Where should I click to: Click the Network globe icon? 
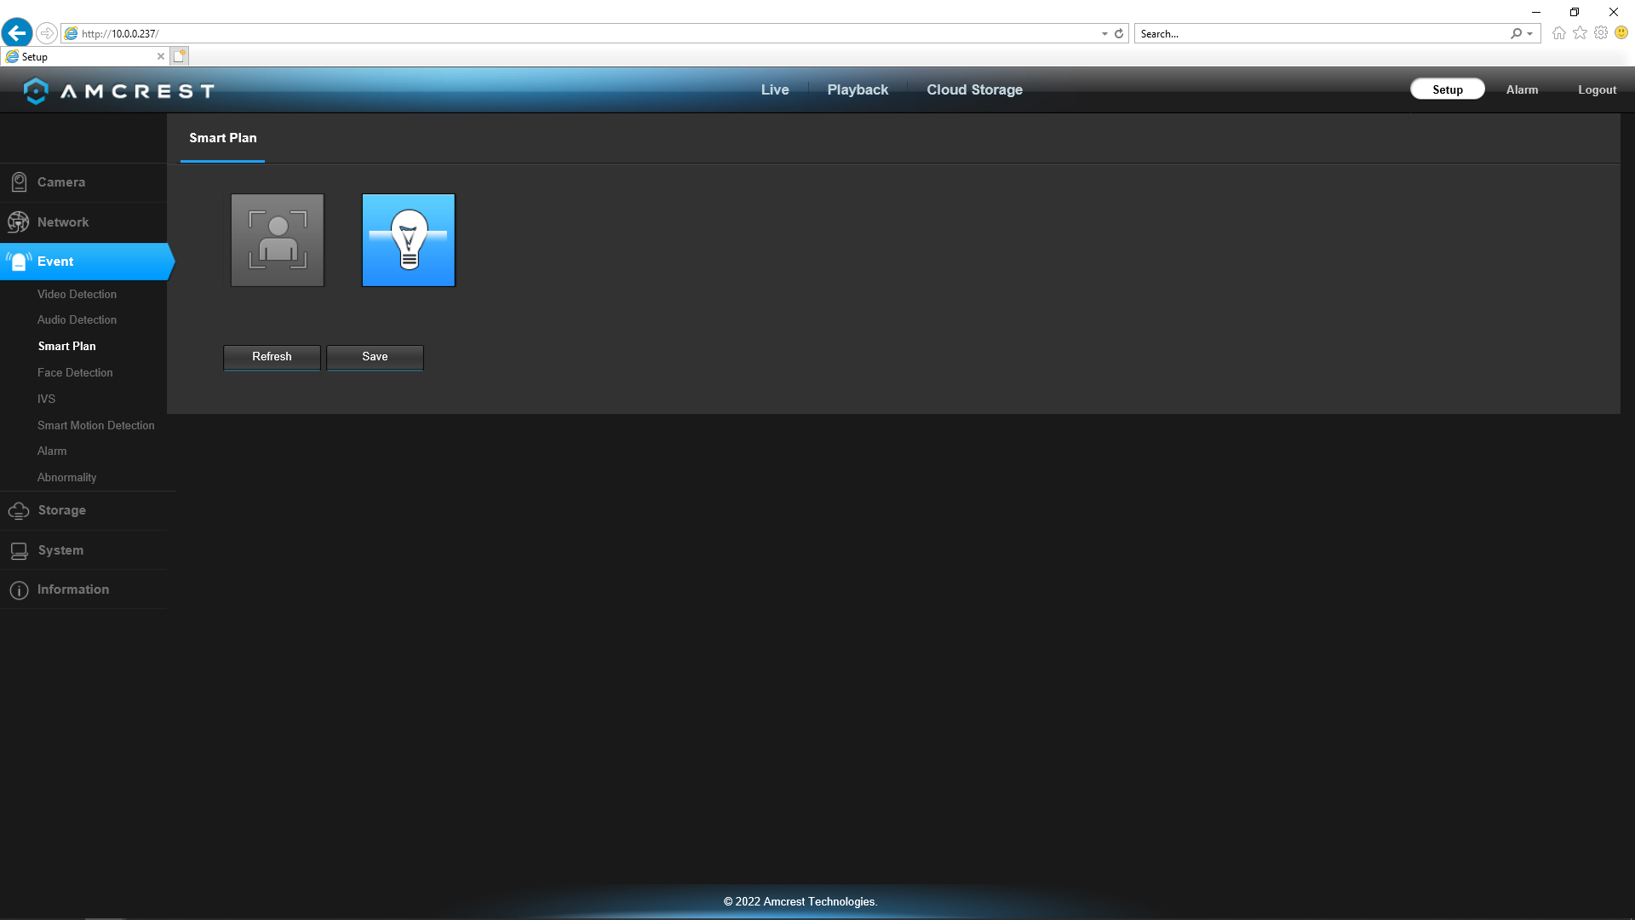pos(18,222)
